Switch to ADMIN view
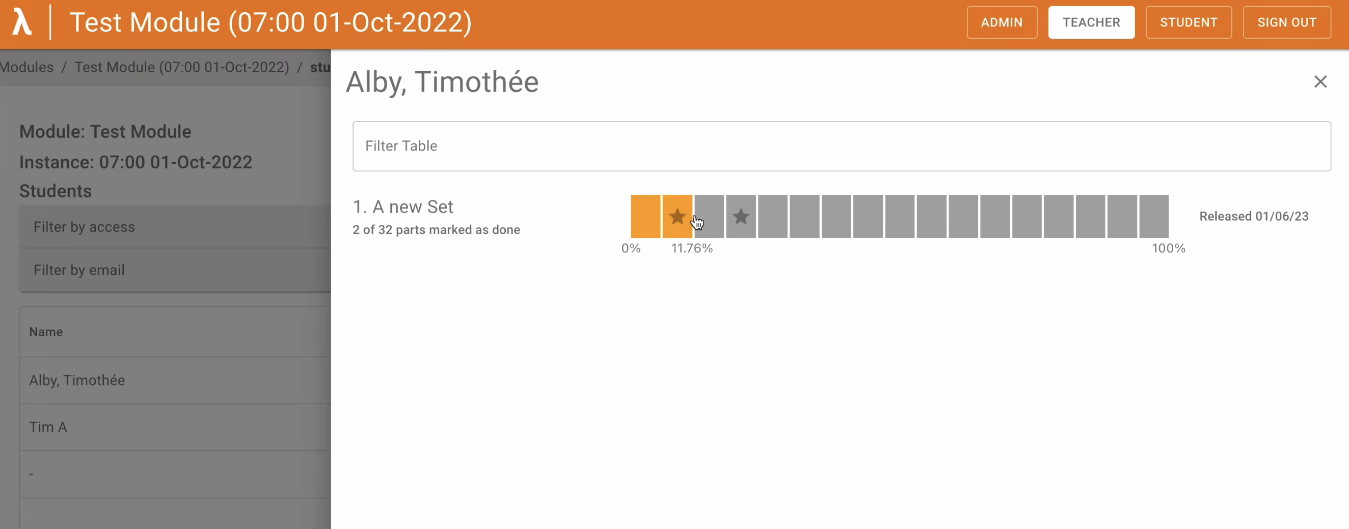The width and height of the screenshot is (1349, 529). pos(1001,22)
